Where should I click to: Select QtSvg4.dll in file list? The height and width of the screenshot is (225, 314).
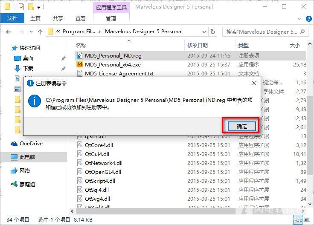[x=97, y=199]
